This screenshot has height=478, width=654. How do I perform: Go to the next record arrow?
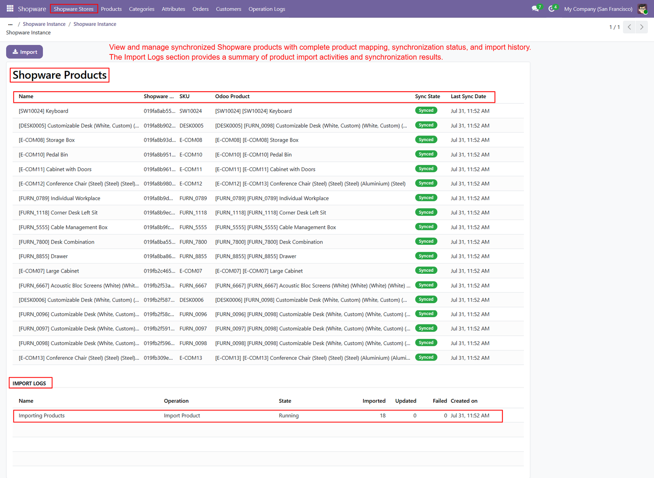pos(642,27)
